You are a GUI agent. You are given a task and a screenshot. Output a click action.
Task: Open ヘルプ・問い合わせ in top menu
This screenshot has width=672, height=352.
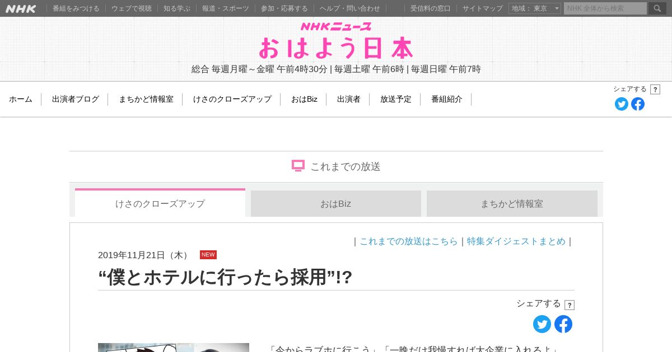click(x=350, y=8)
